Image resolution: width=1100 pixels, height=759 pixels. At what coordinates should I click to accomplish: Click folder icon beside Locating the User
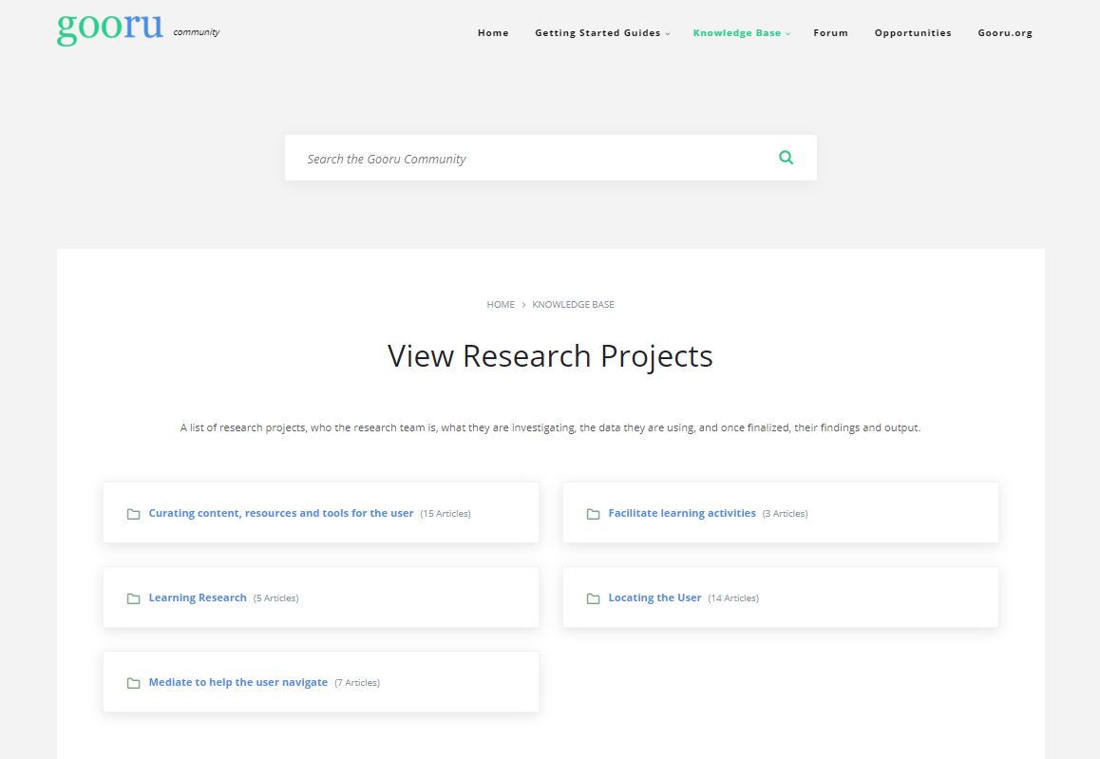click(593, 598)
